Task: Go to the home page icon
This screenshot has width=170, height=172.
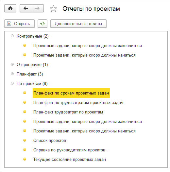Action: 10,8
